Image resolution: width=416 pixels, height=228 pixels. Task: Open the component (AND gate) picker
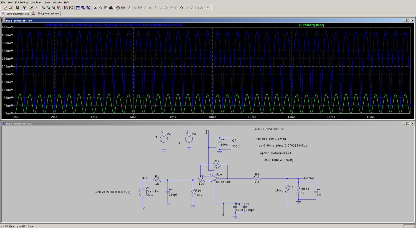(166, 8)
